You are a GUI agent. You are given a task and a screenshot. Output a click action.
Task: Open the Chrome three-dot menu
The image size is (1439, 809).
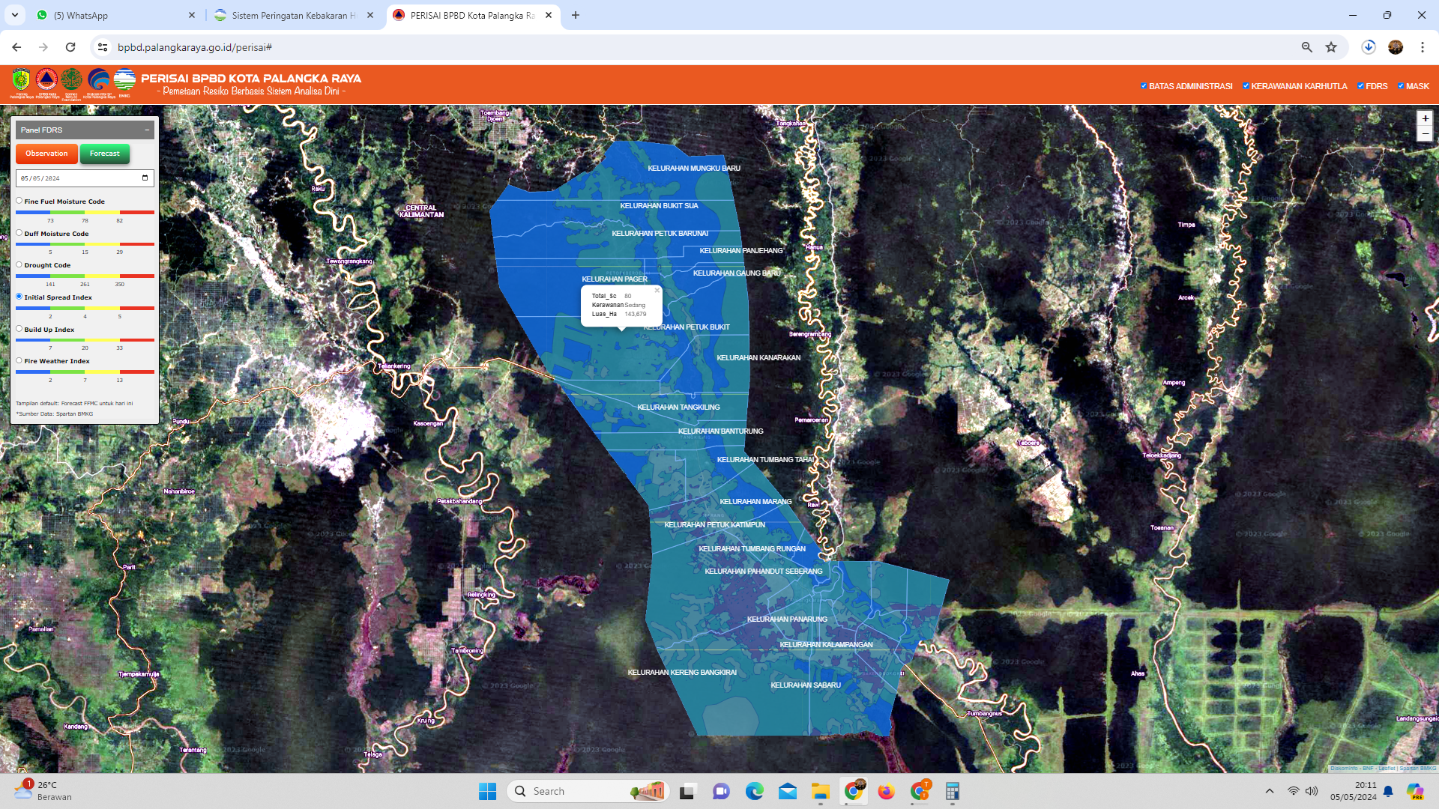click(1423, 47)
